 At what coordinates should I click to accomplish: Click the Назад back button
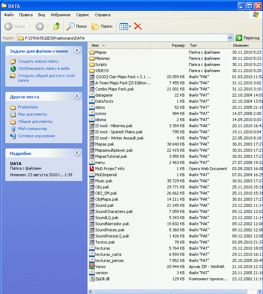[x=15, y=26]
